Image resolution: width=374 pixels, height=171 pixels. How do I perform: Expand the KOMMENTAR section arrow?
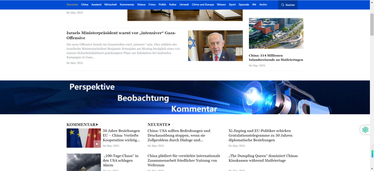[97, 124]
